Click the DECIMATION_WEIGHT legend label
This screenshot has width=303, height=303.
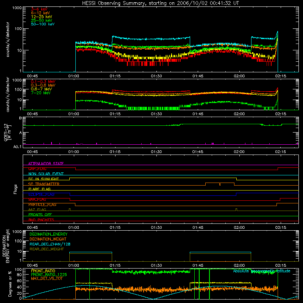[x=48, y=239]
